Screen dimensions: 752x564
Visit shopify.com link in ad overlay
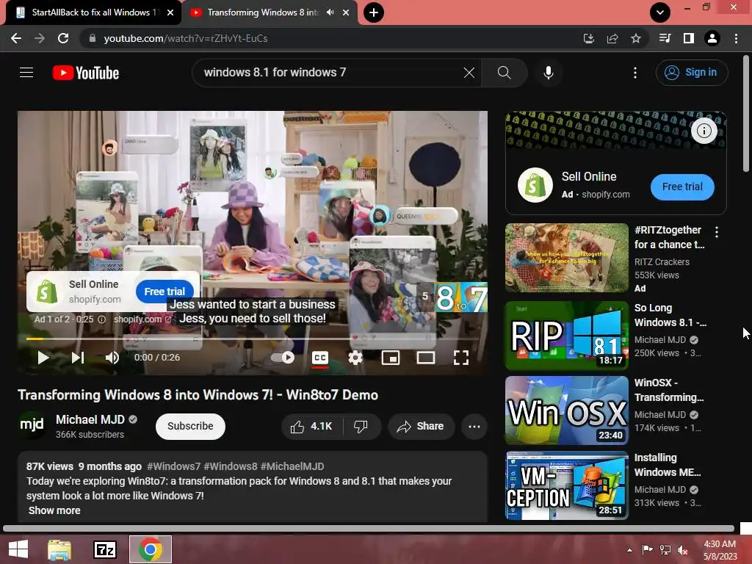[142, 319]
